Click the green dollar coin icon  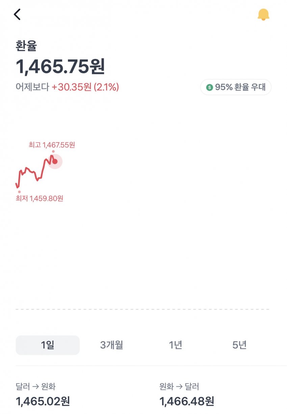pyautogui.click(x=209, y=87)
